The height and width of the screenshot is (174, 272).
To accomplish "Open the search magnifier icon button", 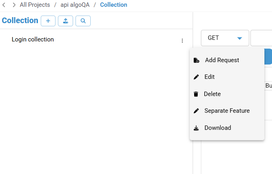I will pyautogui.click(x=83, y=21).
